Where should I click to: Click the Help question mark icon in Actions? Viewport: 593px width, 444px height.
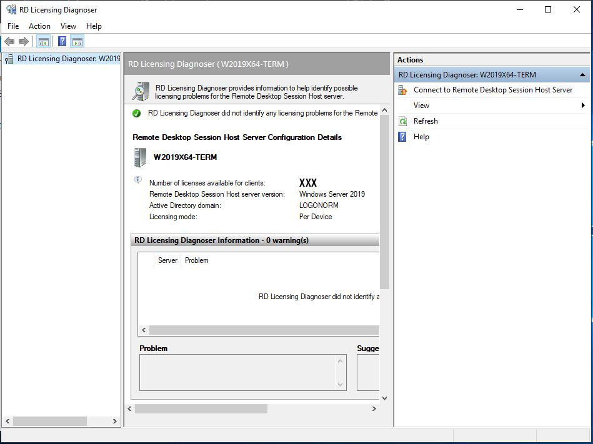click(402, 137)
